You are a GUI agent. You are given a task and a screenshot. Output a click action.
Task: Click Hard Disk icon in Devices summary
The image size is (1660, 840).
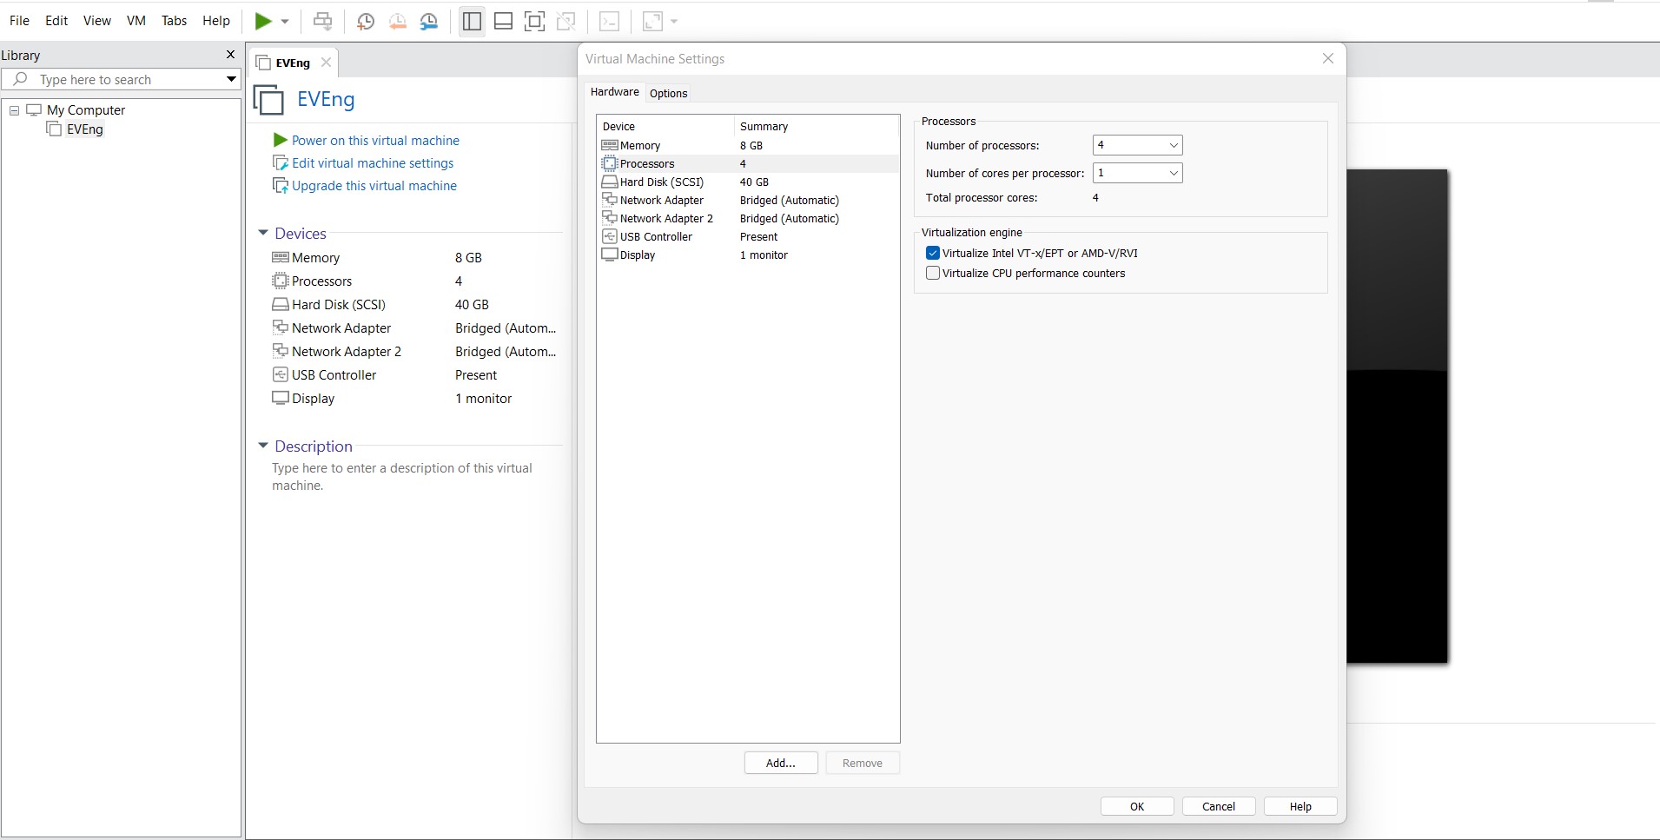tap(281, 304)
